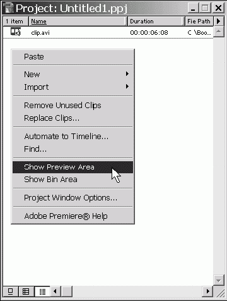Click the horizontal scrollbar left arrow
This screenshot has width=227, height=301.
(55, 292)
